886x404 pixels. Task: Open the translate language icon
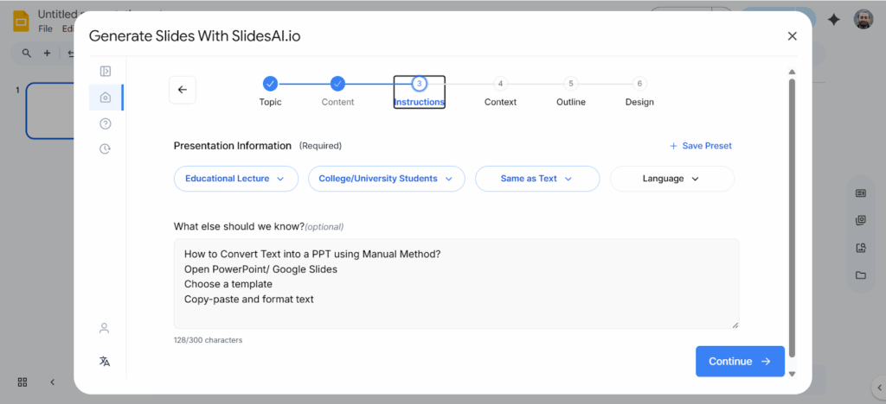coord(105,361)
